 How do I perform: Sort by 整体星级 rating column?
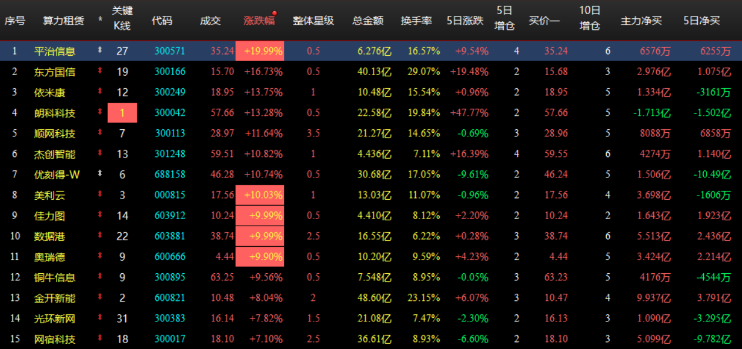pyautogui.click(x=312, y=19)
